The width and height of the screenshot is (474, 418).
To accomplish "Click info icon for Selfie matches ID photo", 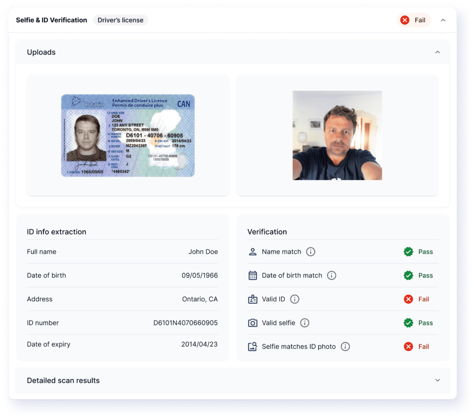I will pos(345,346).
